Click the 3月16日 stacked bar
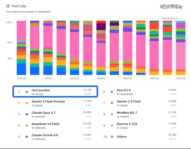The width and height of the screenshot is (191, 149). click(74, 48)
